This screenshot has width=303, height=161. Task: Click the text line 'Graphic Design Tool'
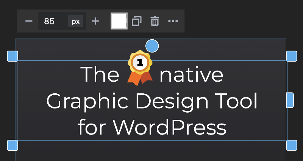pyautogui.click(x=152, y=102)
